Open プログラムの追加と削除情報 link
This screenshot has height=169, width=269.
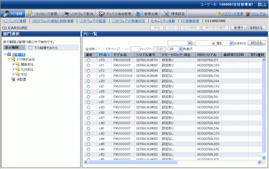(53, 21)
